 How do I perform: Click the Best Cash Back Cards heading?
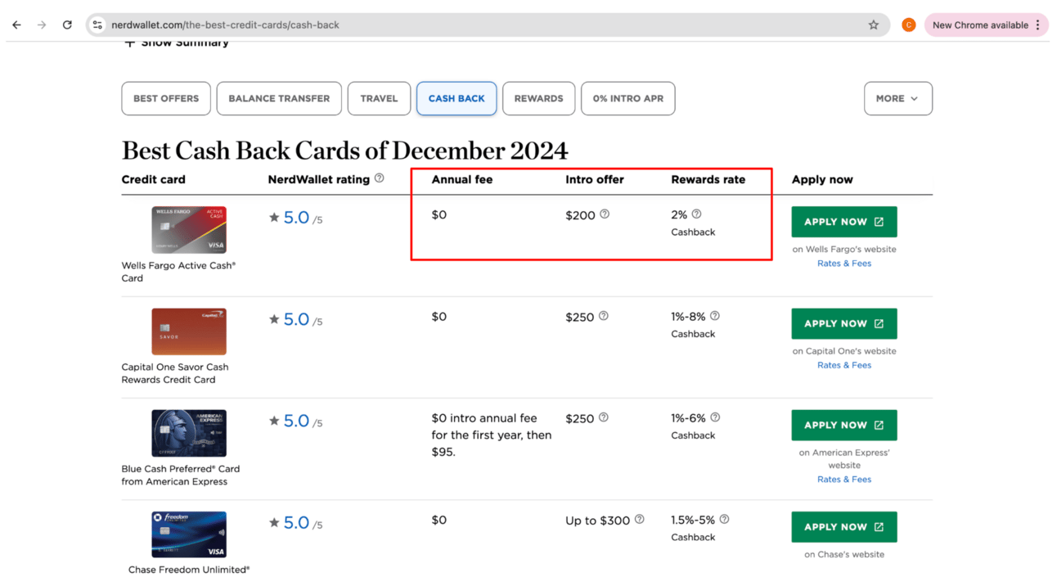click(344, 151)
